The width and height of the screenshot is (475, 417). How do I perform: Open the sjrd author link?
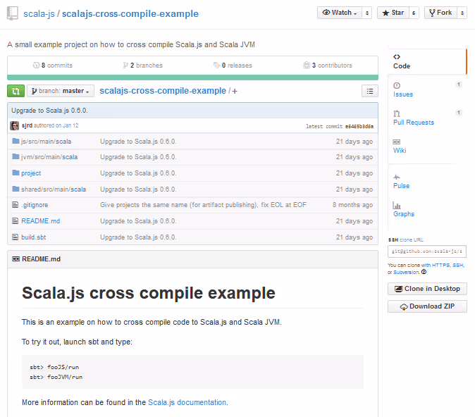tap(27, 125)
